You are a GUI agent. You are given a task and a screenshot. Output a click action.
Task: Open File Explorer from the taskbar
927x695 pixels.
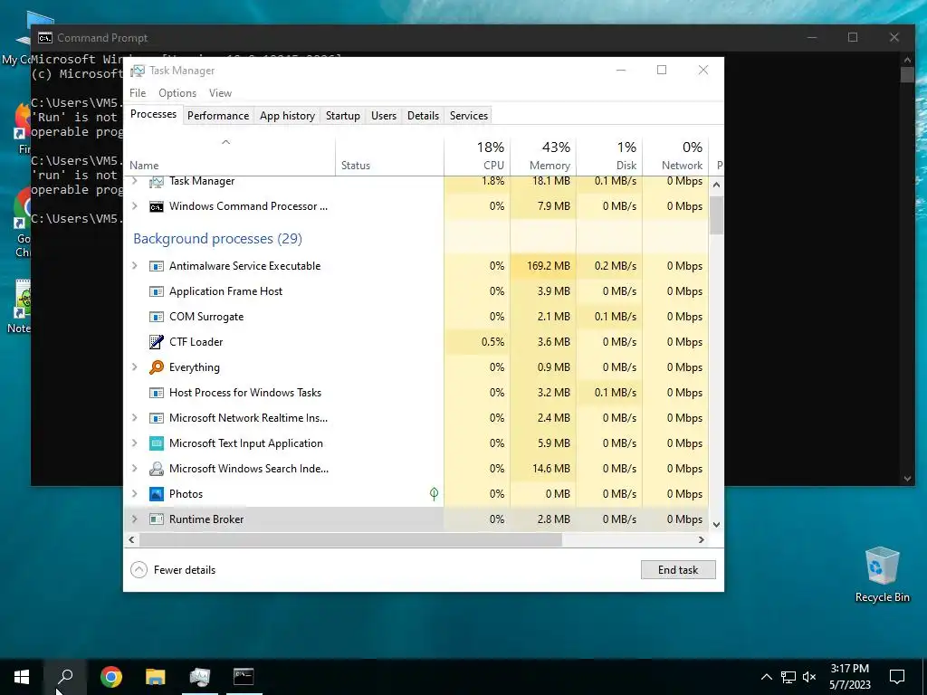(x=156, y=677)
